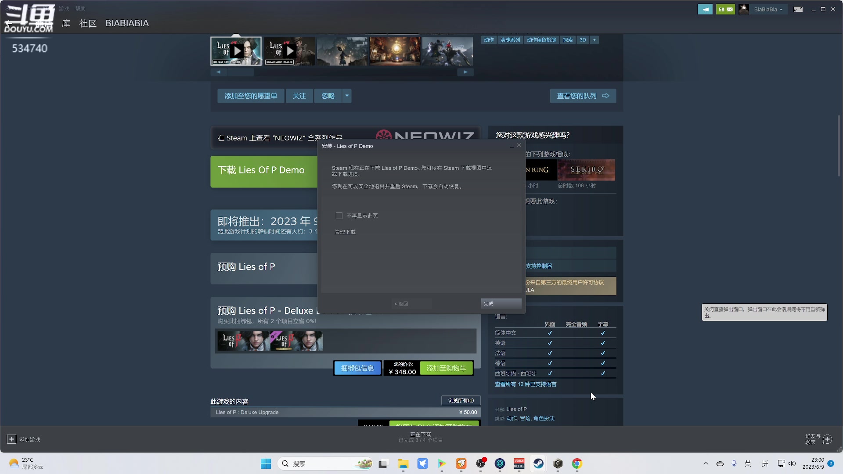Viewport: 843px width, 474px height.
Task: Click the 3D tag
Action: pos(583,40)
